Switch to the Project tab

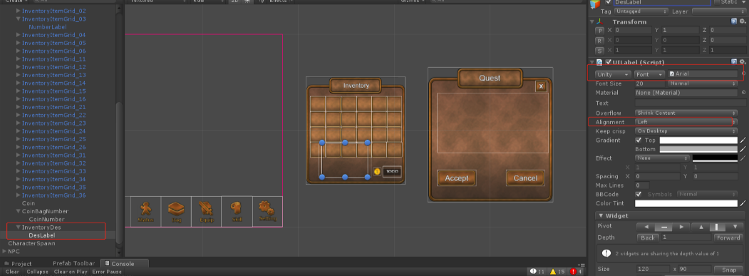pos(18,264)
